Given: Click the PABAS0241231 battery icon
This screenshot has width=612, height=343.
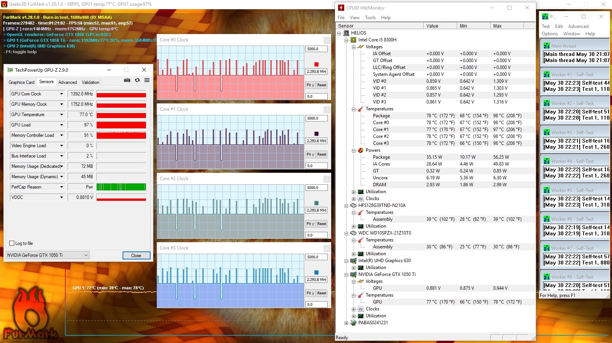Looking at the screenshot, I should tap(353, 323).
